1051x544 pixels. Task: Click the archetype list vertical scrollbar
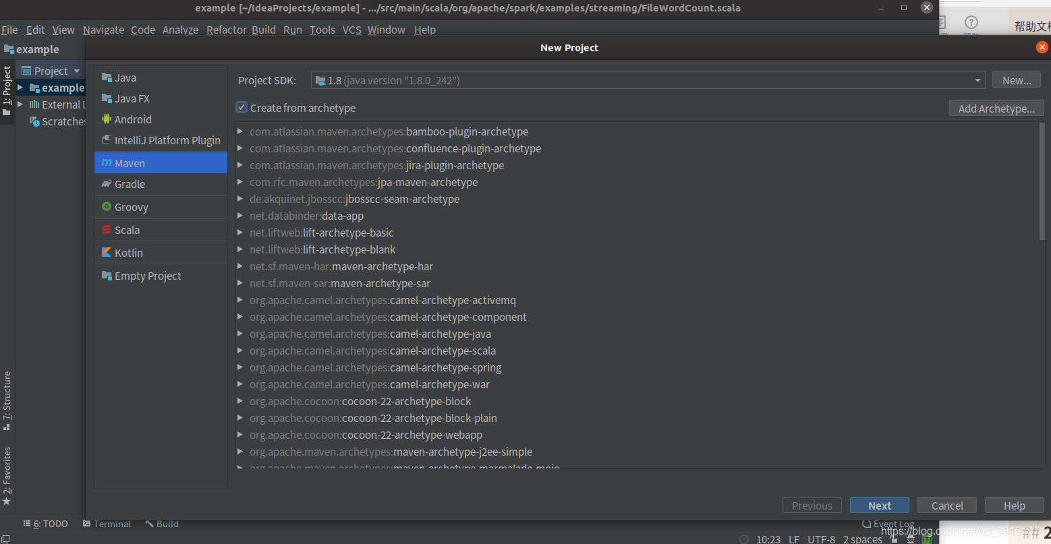[1042, 181]
